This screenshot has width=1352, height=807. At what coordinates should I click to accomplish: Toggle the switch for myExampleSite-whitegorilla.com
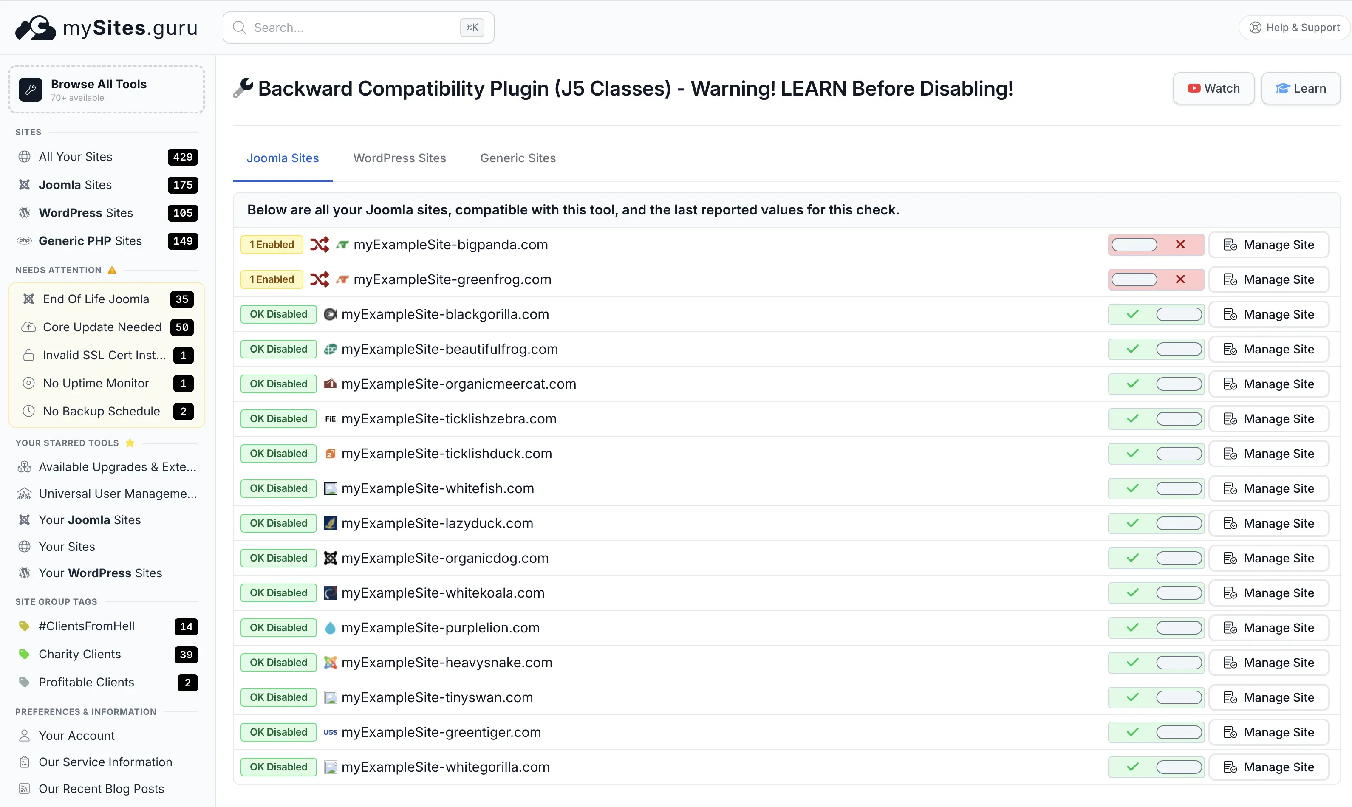pos(1179,767)
